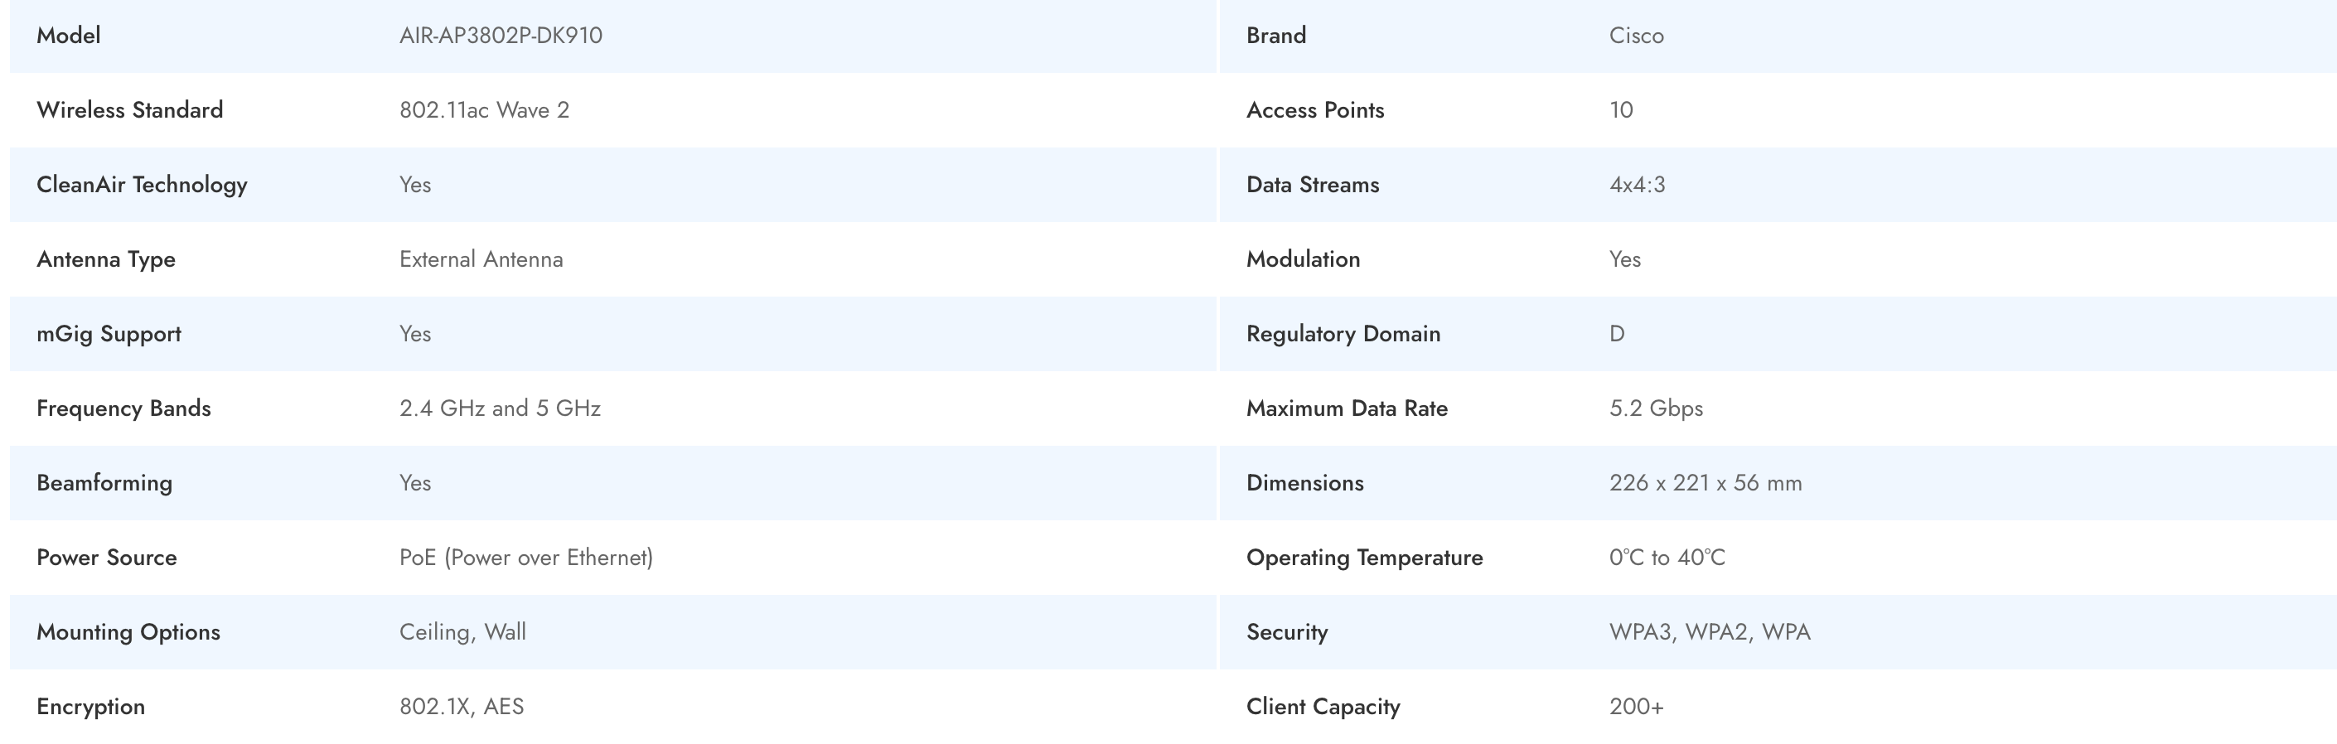The image size is (2337, 744).
Task: Click the CleanAir Technology label
Action: (142, 184)
